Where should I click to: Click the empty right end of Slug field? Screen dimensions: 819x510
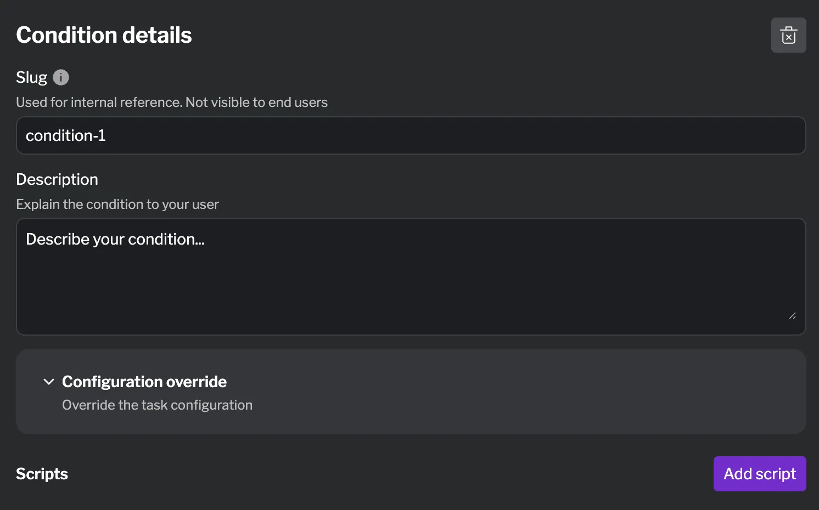pyautogui.click(x=714, y=135)
